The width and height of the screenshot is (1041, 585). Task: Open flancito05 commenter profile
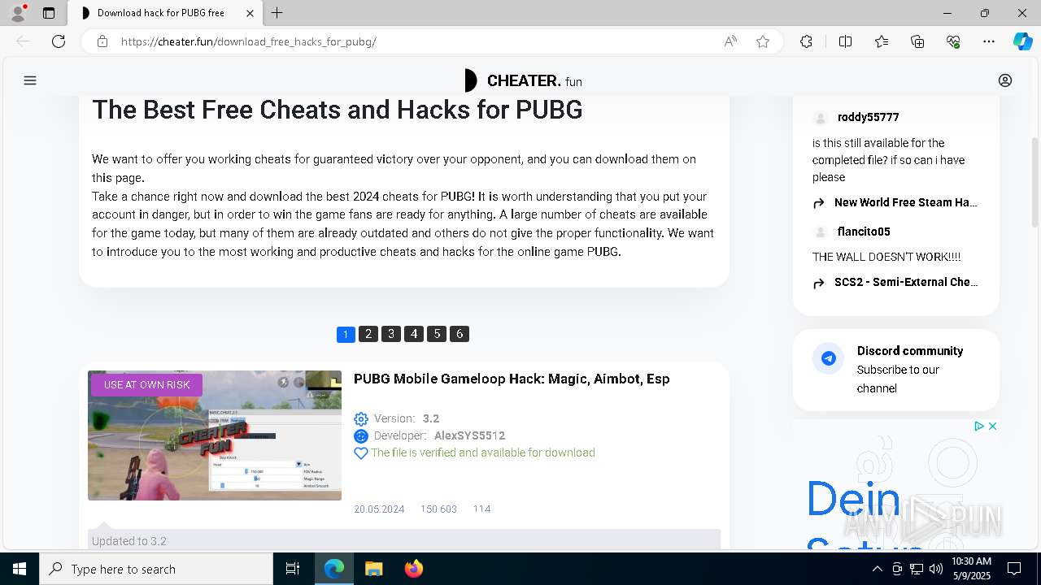864,232
